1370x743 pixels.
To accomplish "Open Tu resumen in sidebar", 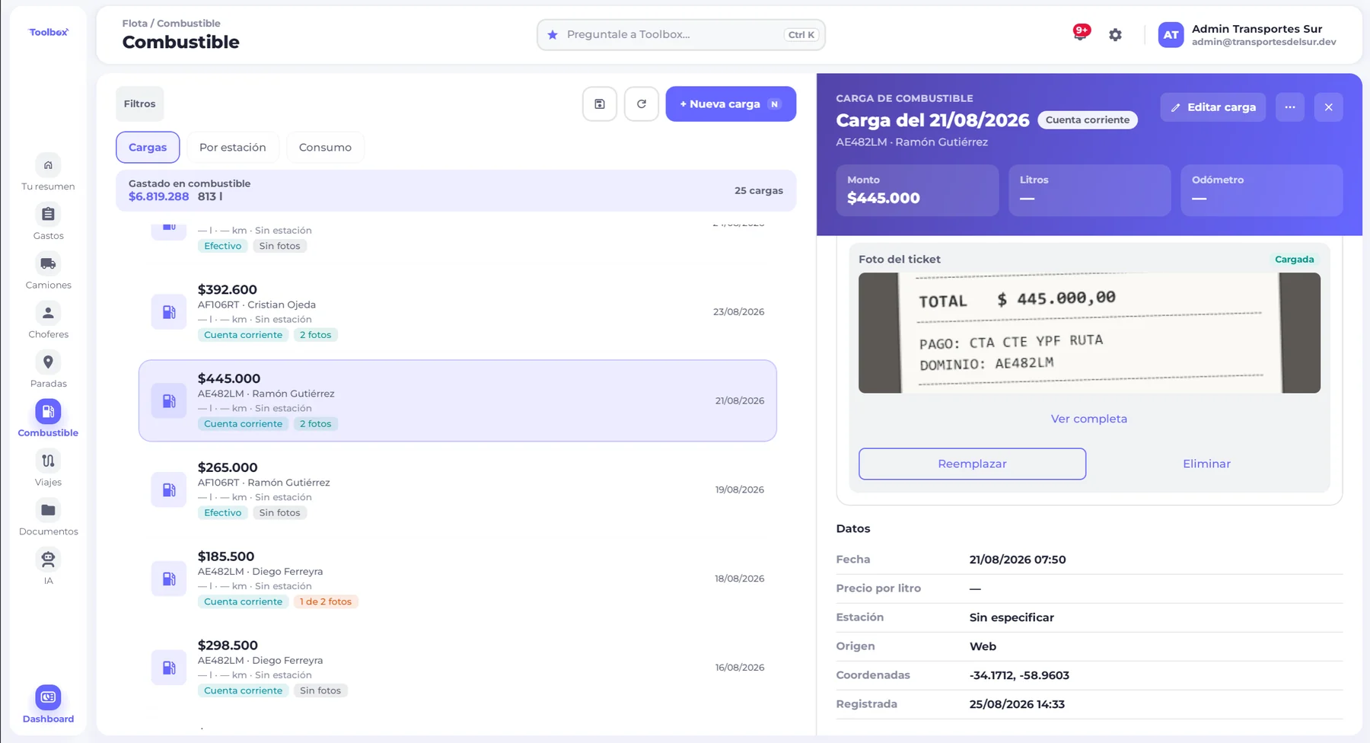I will tap(48, 172).
